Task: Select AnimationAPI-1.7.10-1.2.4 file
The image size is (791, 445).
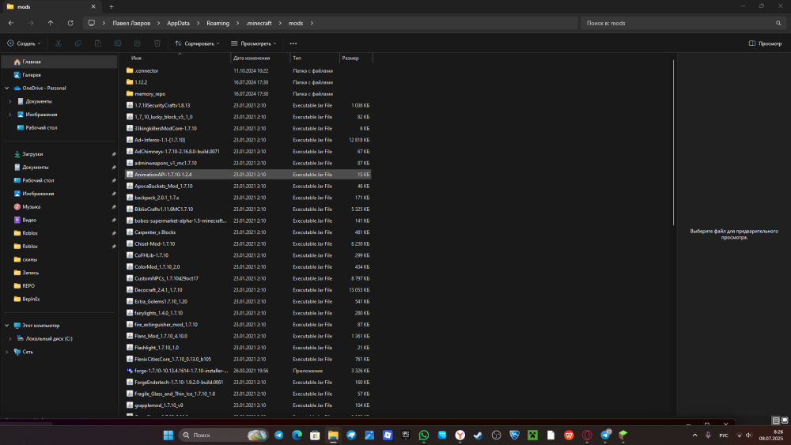Action: click(248, 175)
